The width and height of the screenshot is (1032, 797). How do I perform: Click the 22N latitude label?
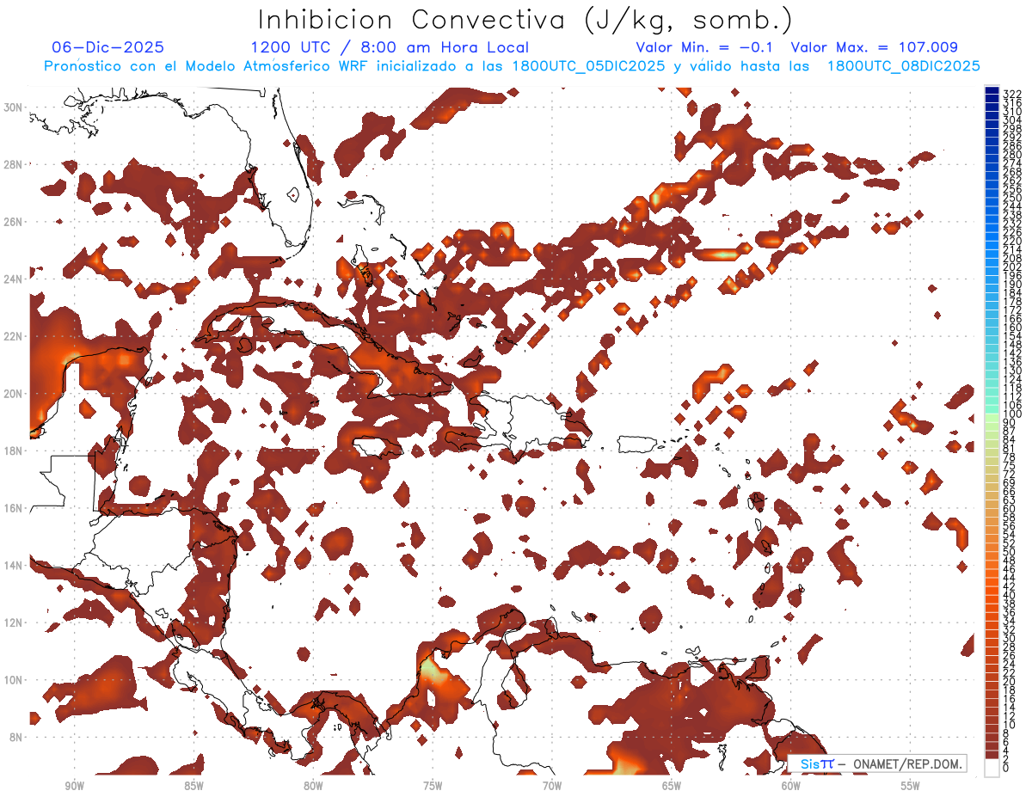click(12, 336)
